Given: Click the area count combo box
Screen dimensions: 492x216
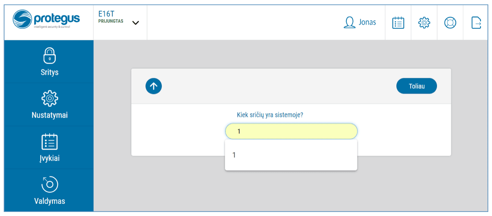Looking at the screenshot, I should (291, 132).
